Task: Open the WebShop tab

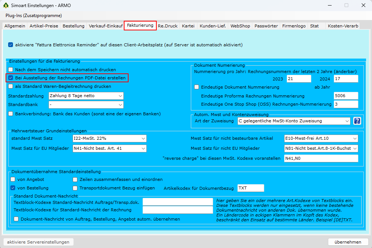Action: pyautogui.click(x=240, y=26)
